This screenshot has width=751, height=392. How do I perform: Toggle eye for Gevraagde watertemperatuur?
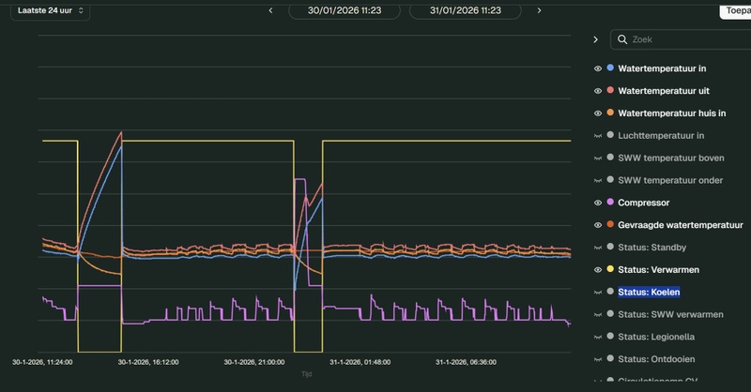point(598,225)
